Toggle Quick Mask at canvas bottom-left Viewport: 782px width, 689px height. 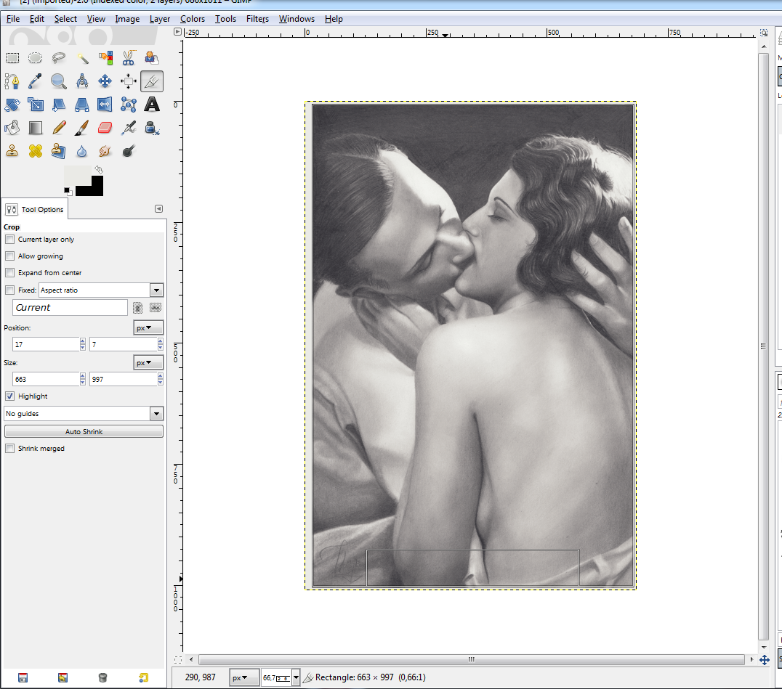click(x=178, y=660)
